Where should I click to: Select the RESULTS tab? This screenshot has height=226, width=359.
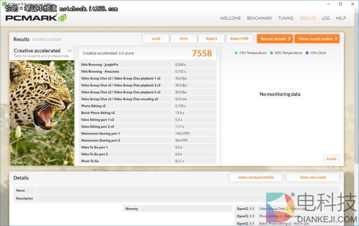pos(308,18)
